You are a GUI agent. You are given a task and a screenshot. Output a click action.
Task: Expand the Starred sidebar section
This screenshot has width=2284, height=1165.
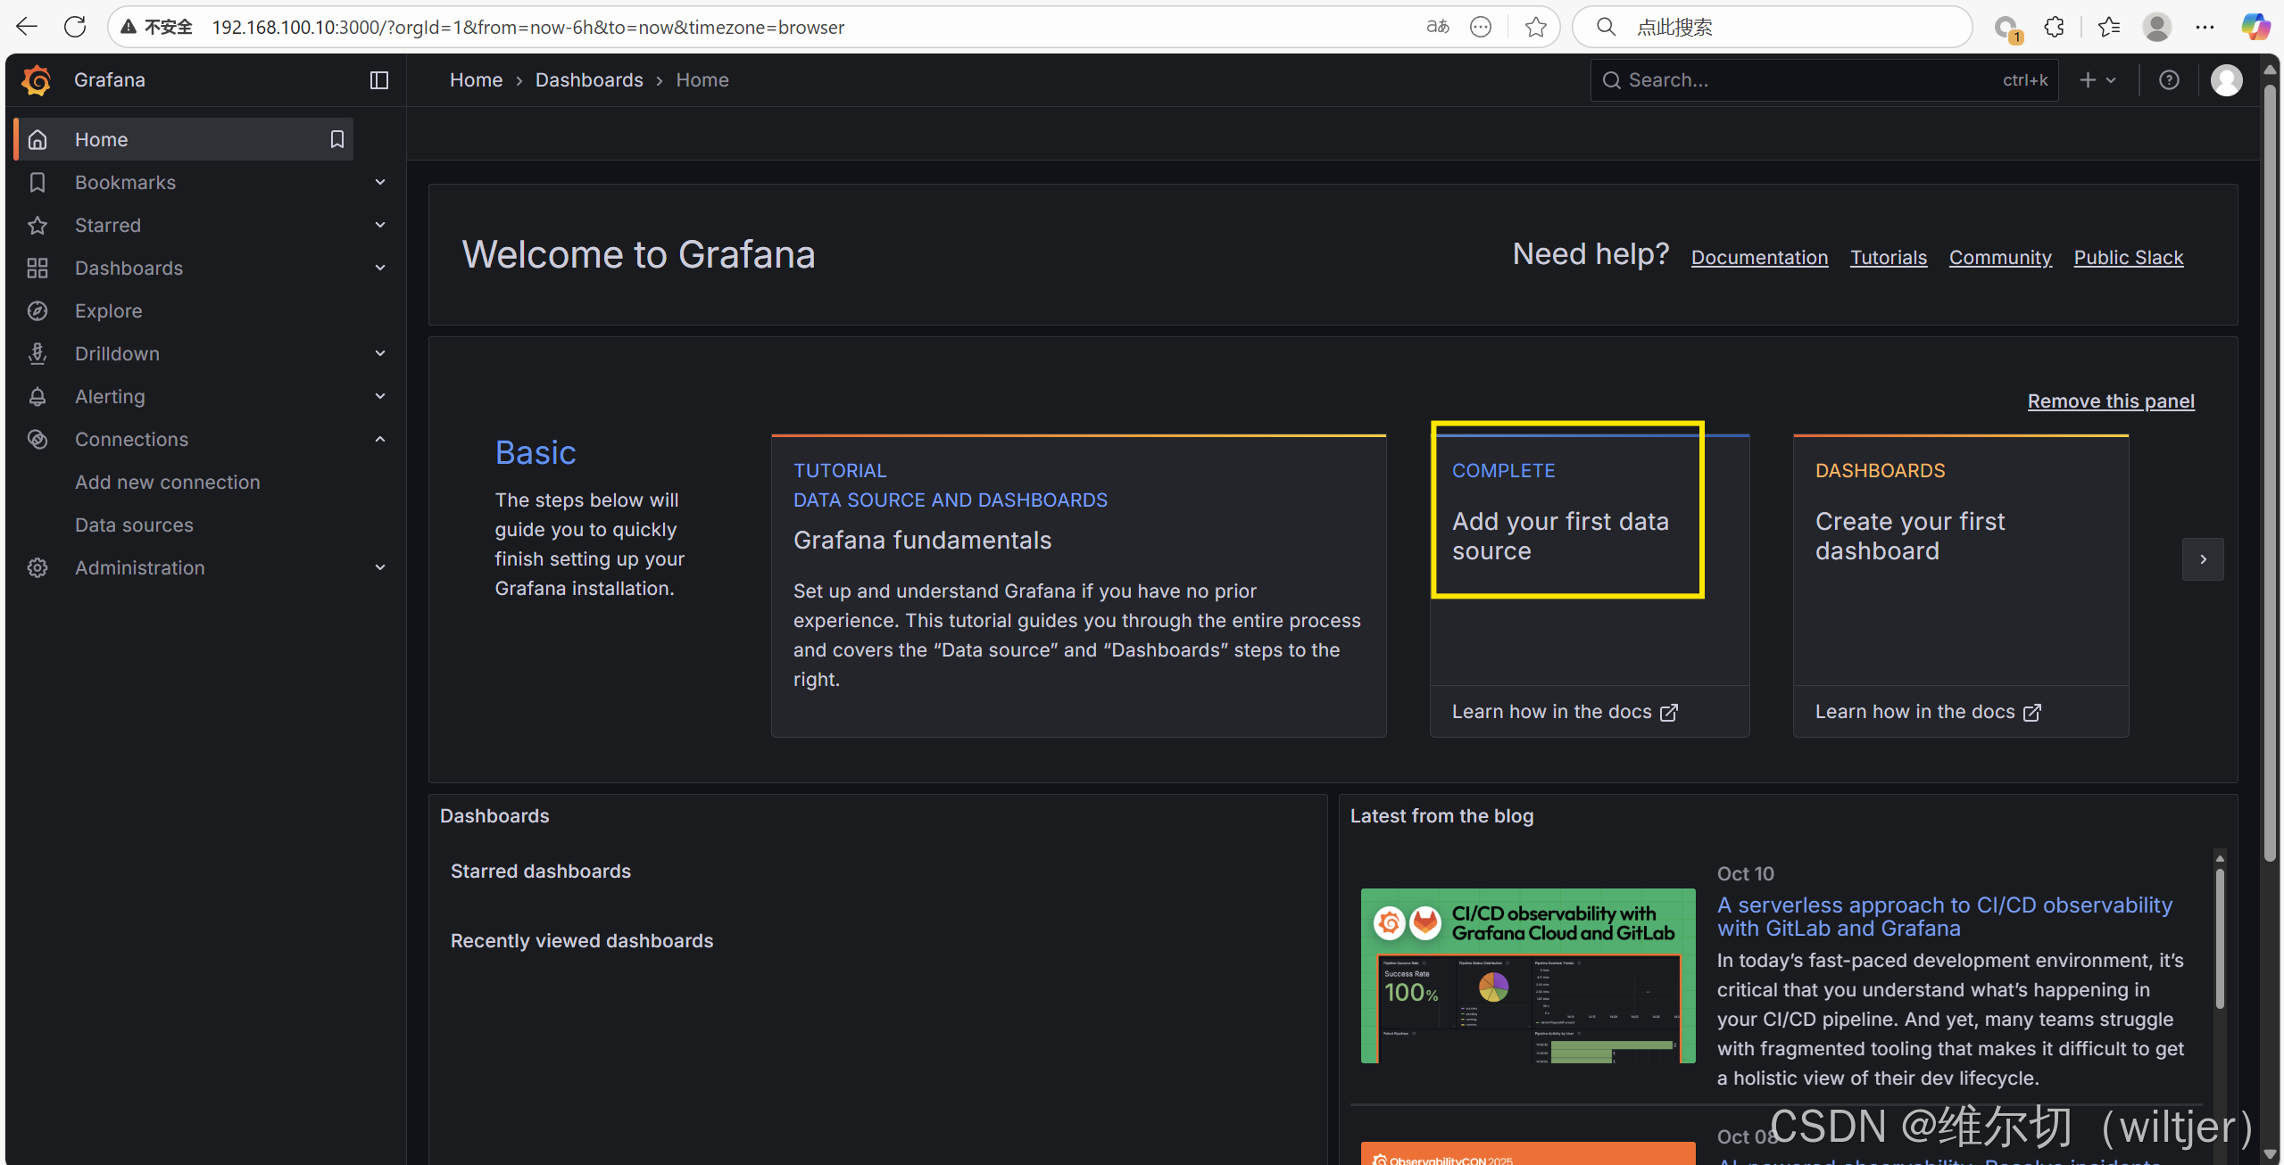tap(380, 226)
